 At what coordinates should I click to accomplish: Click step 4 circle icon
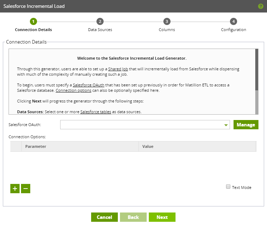[234, 21]
